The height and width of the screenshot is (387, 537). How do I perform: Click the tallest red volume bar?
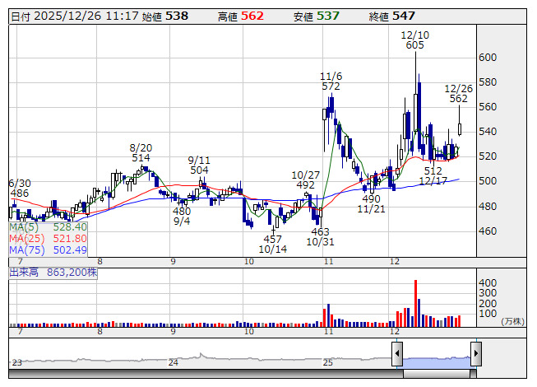point(415,303)
